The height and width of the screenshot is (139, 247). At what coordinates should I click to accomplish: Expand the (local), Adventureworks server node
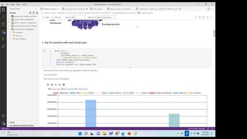(x=8, y=26)
